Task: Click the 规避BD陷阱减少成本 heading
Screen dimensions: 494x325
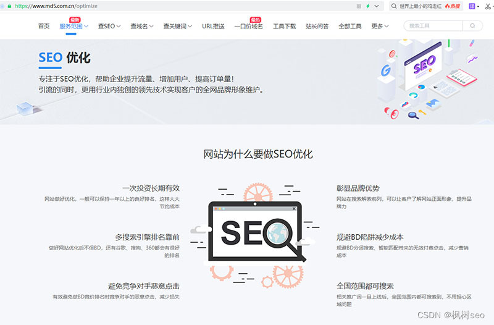Action: (x=370, y=237)
